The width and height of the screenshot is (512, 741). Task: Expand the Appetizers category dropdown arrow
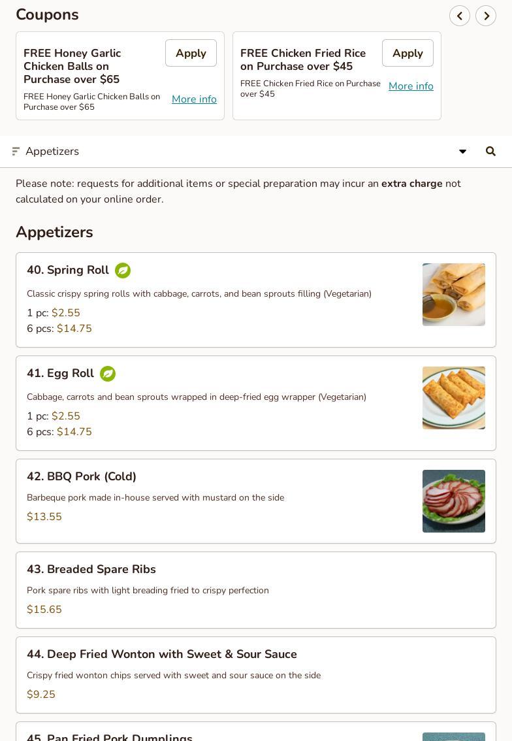(463, 151)
